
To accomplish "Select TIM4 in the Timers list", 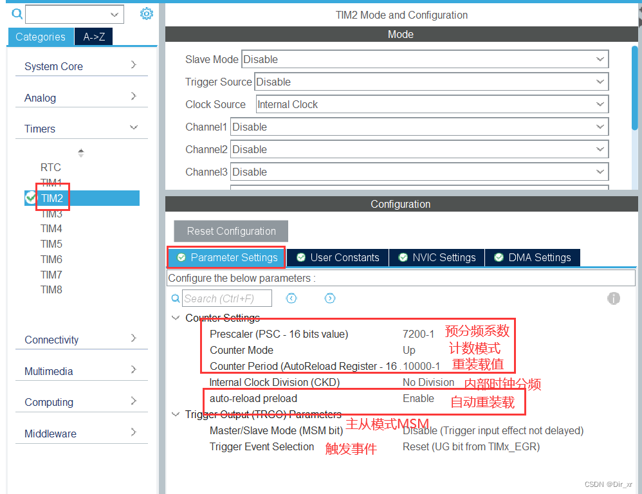I will pos(51,228).
